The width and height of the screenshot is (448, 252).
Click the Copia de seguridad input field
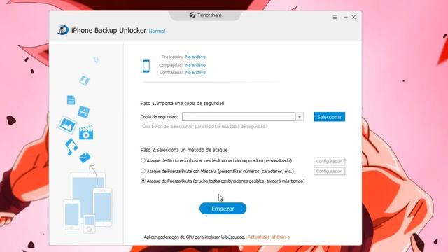coord(239,117)
